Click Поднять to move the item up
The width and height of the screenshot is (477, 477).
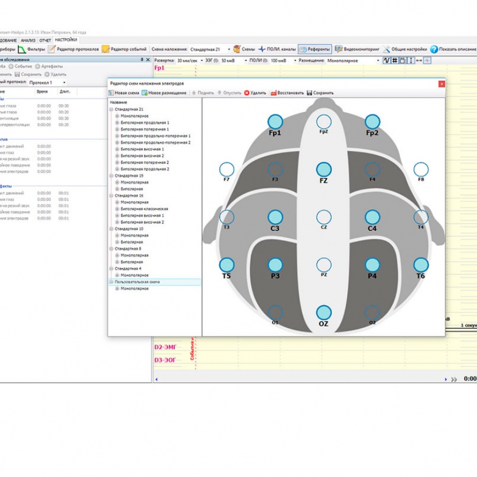203,93
